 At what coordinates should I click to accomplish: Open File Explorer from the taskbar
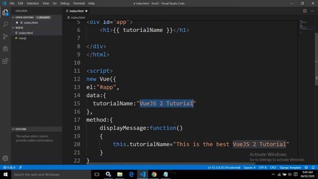[120, 175]
